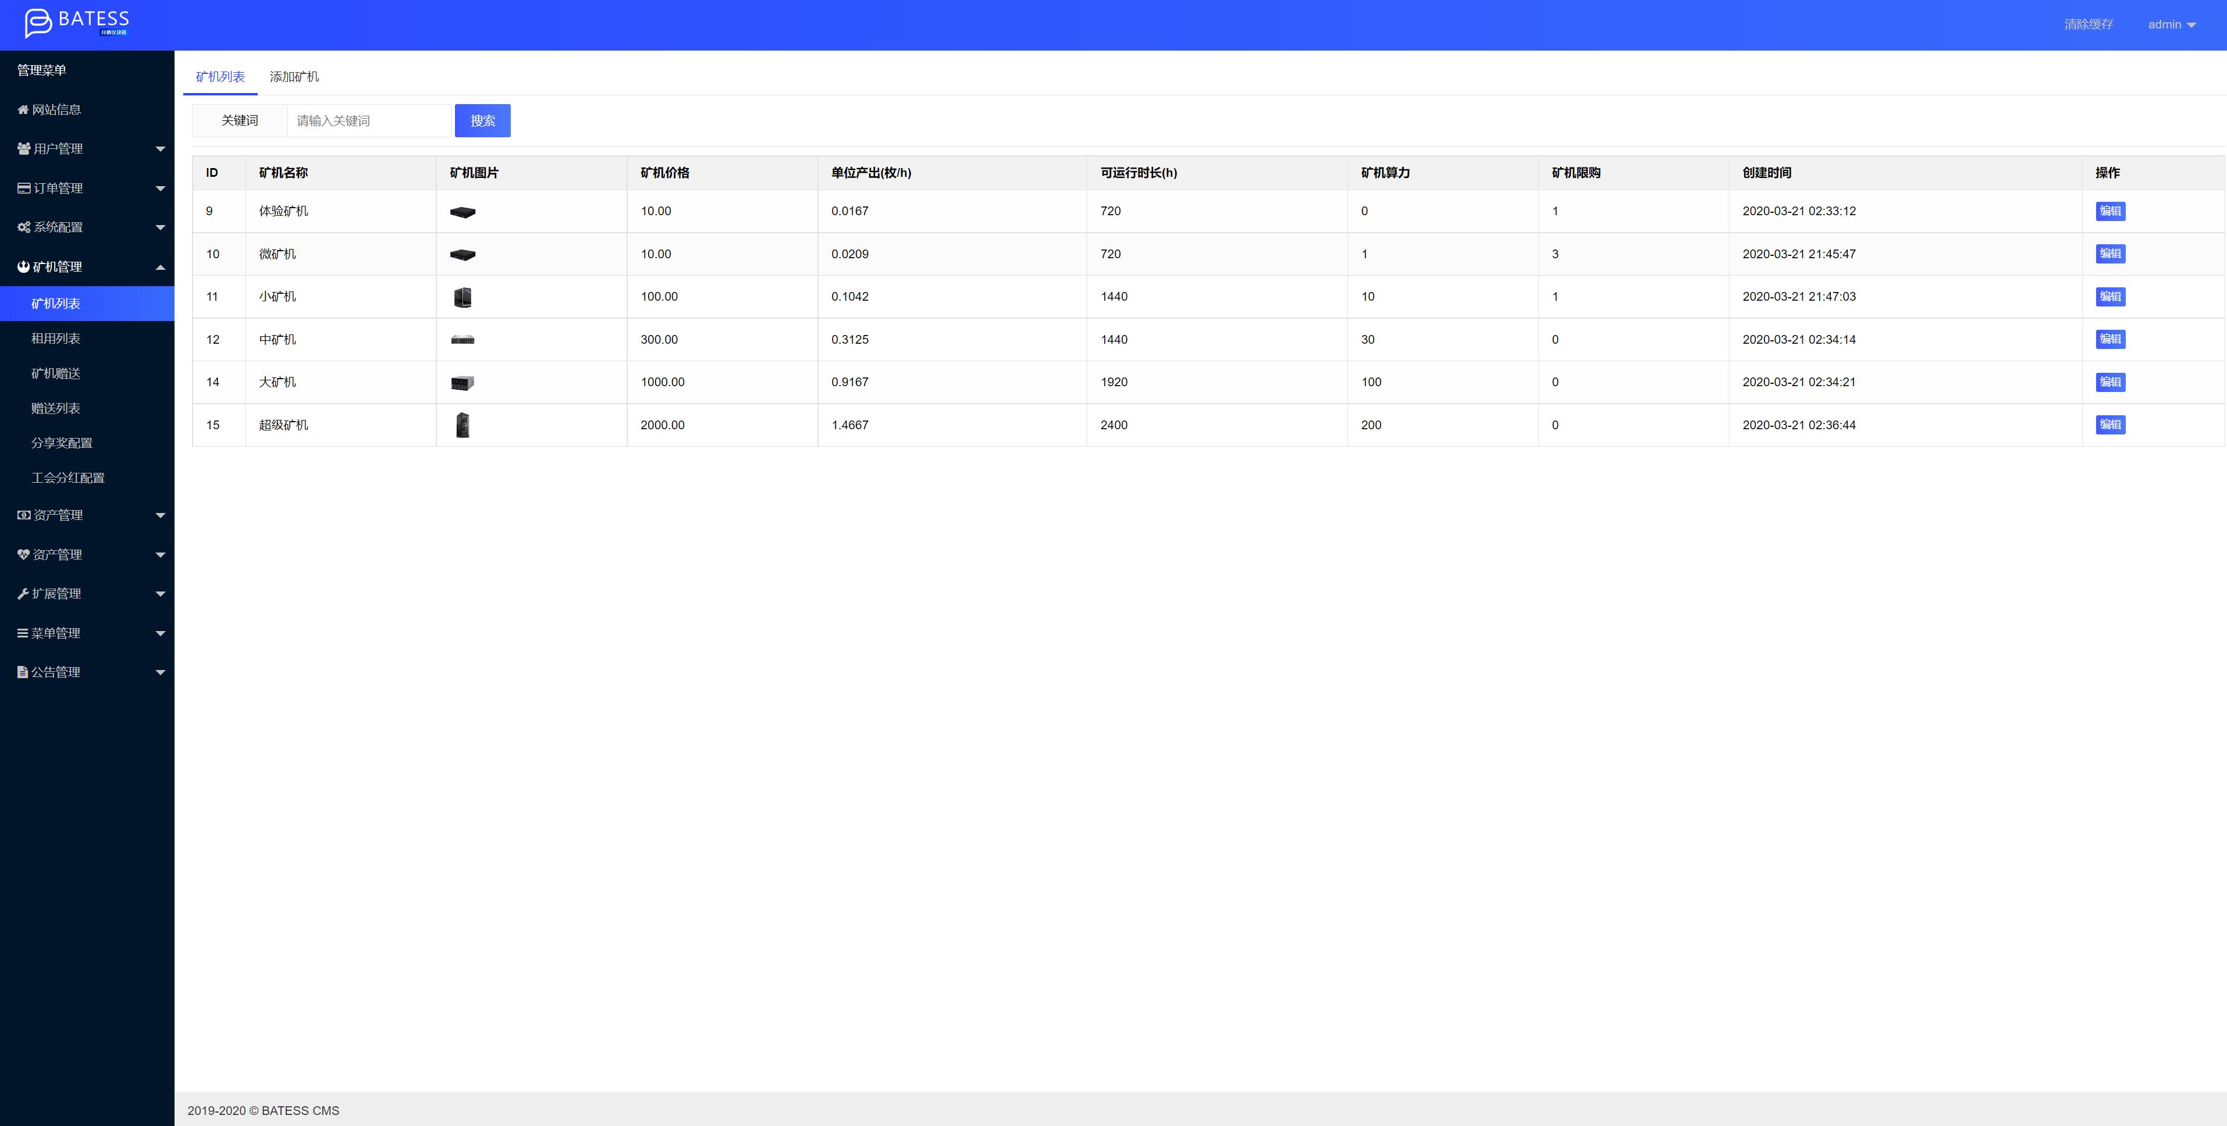The height and width of the screenshot is (1126, 2227).
Task: Click the users icon beside 用户管理
Action: click(24, 149)
